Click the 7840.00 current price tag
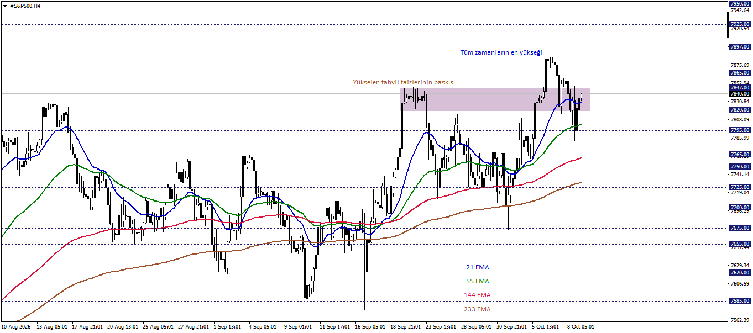Screen dimensions: 753x333 click(x=740, y=93)
